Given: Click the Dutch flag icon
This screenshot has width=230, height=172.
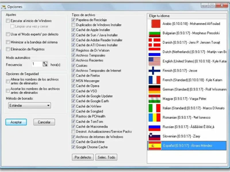Looking at the screenshot, I should tap(154, 52).
